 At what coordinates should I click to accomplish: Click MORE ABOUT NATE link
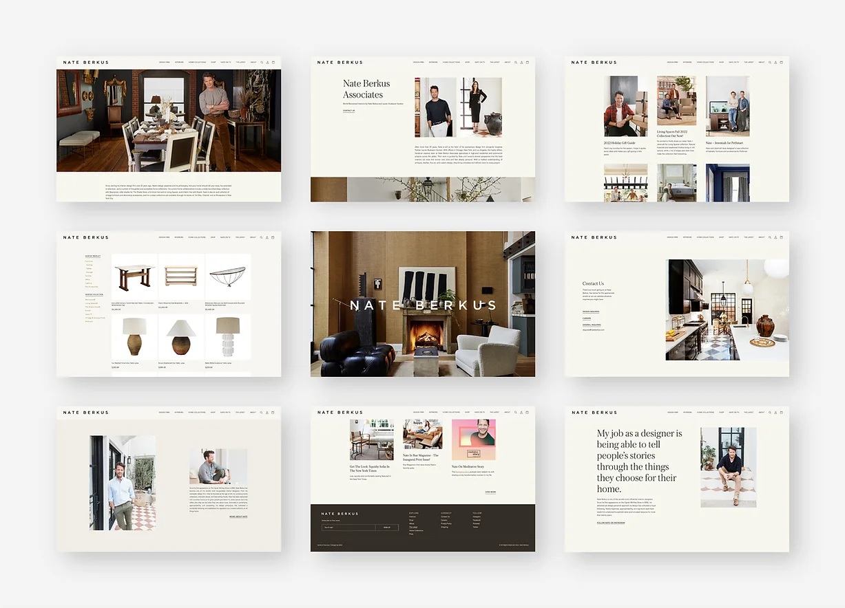(238, 516)
